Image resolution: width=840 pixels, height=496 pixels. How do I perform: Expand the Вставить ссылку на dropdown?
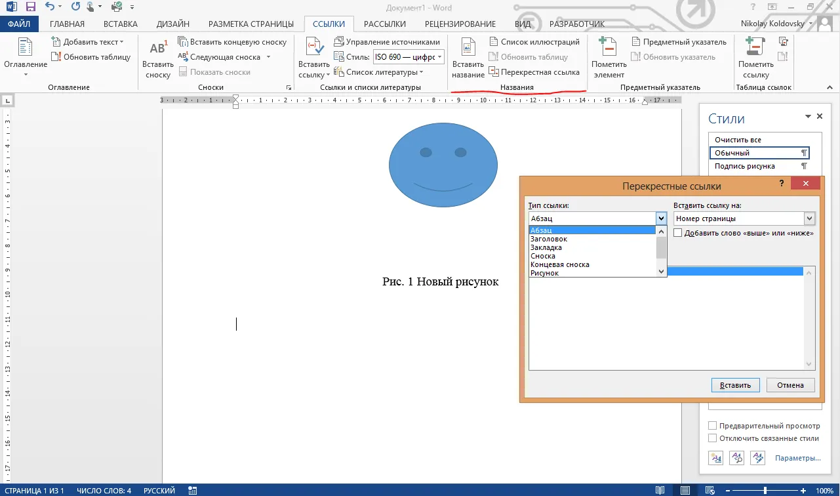[x=744, y=218]
